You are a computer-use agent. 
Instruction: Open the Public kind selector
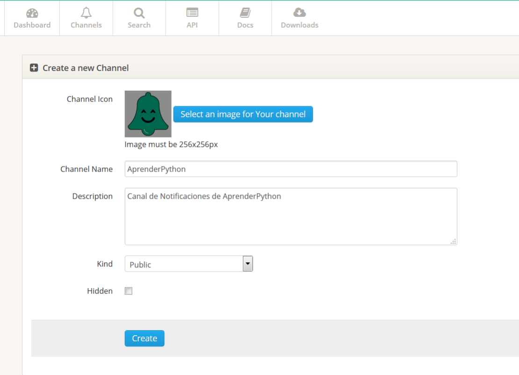(x=189, y=264)
